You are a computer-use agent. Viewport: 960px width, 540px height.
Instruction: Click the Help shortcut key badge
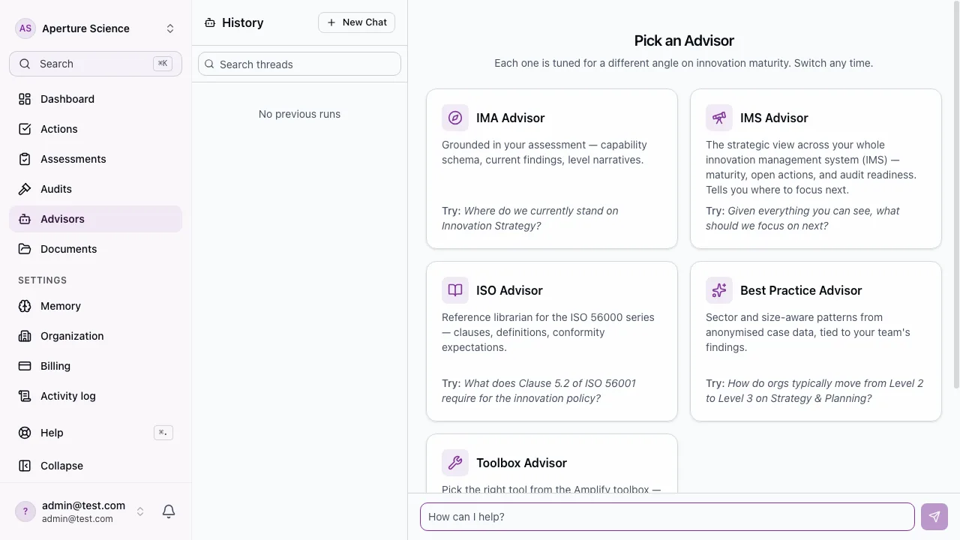[163, 433]
